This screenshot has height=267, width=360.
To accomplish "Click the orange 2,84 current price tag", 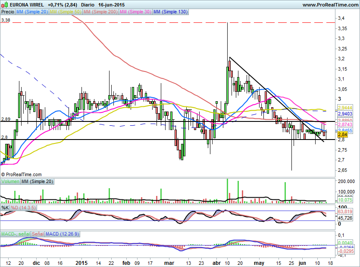I will coord(343,135).
